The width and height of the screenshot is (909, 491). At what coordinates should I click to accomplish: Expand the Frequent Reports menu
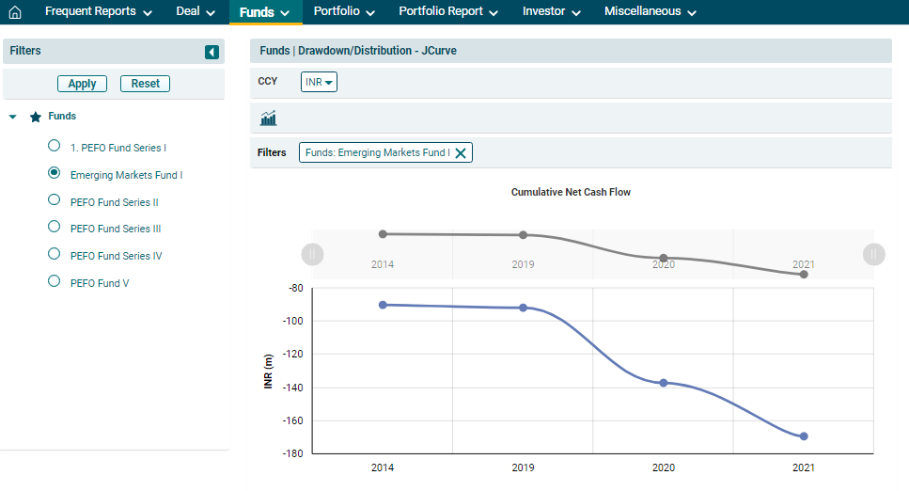coord(98,12)
